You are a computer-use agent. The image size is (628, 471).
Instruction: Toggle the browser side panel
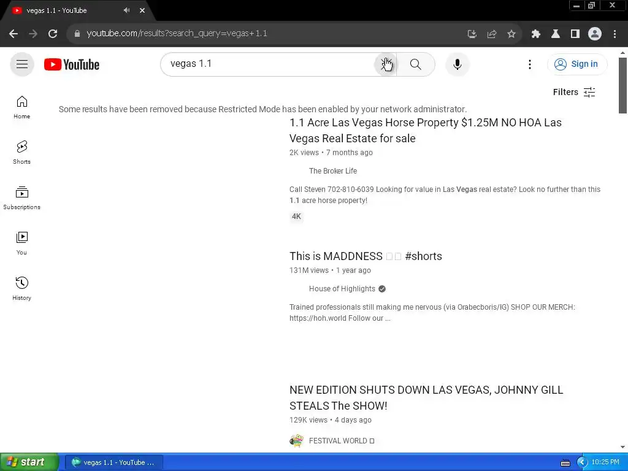[x=575, y=34]
